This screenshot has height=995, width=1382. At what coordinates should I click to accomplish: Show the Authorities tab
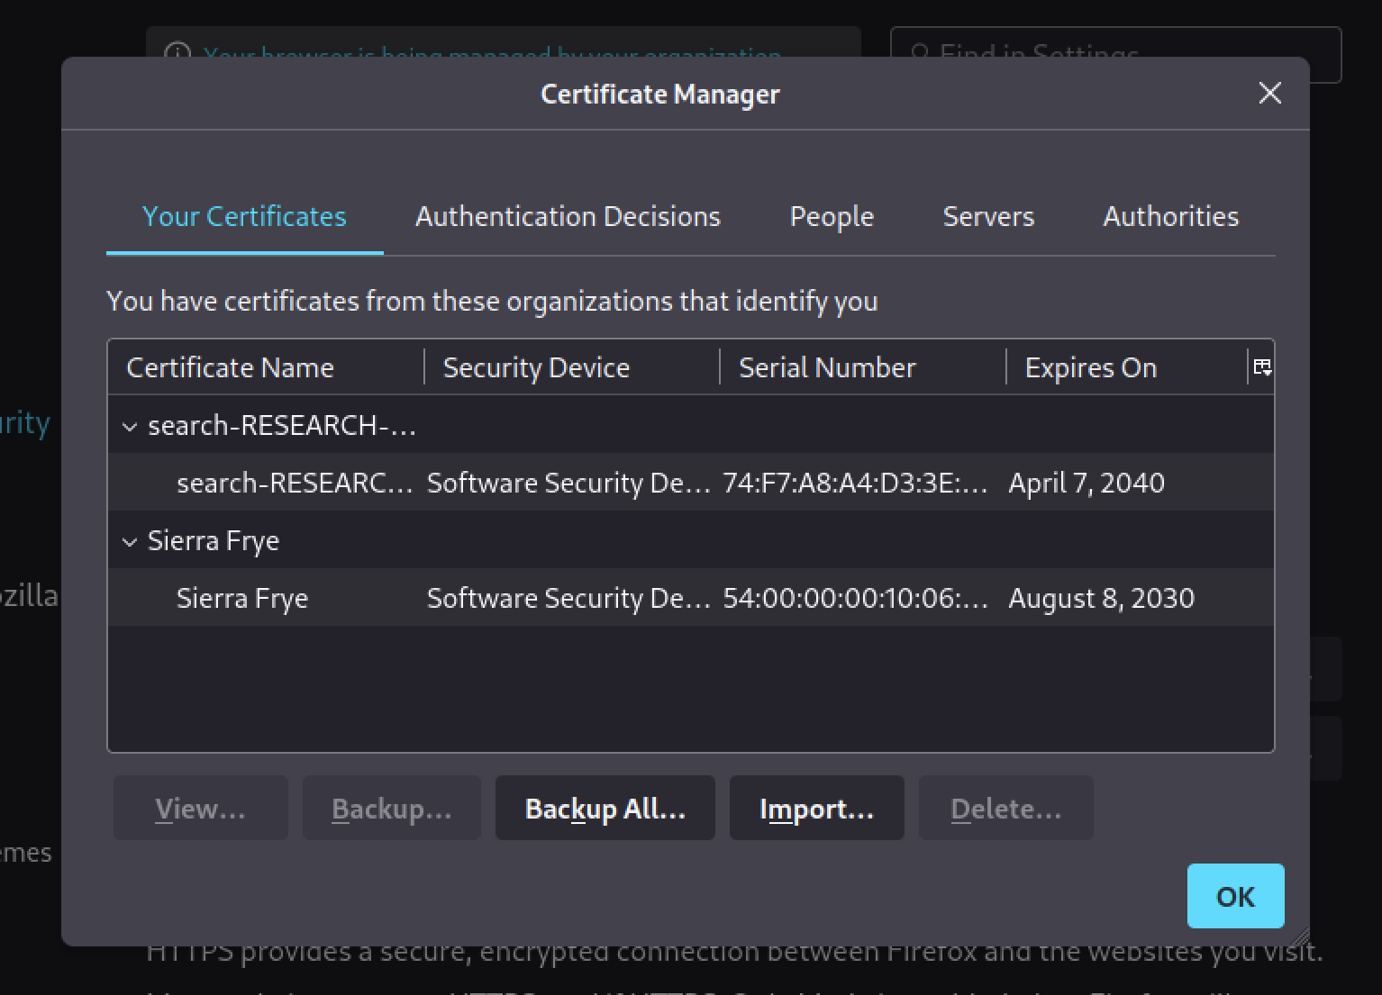coord(1170,217)
